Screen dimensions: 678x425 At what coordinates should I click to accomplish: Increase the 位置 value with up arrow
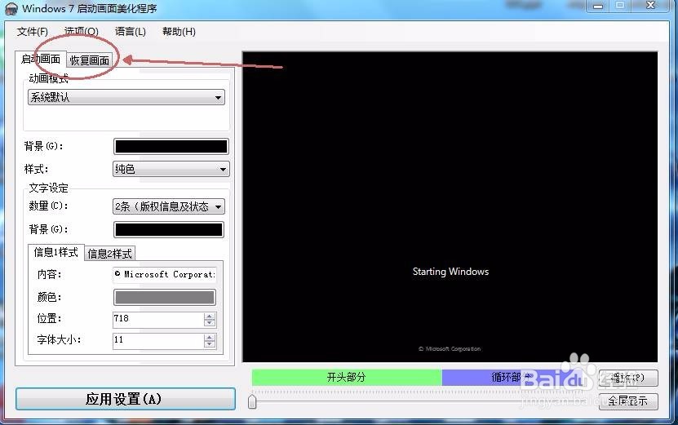pyautogui.click(x=210, y=317)
